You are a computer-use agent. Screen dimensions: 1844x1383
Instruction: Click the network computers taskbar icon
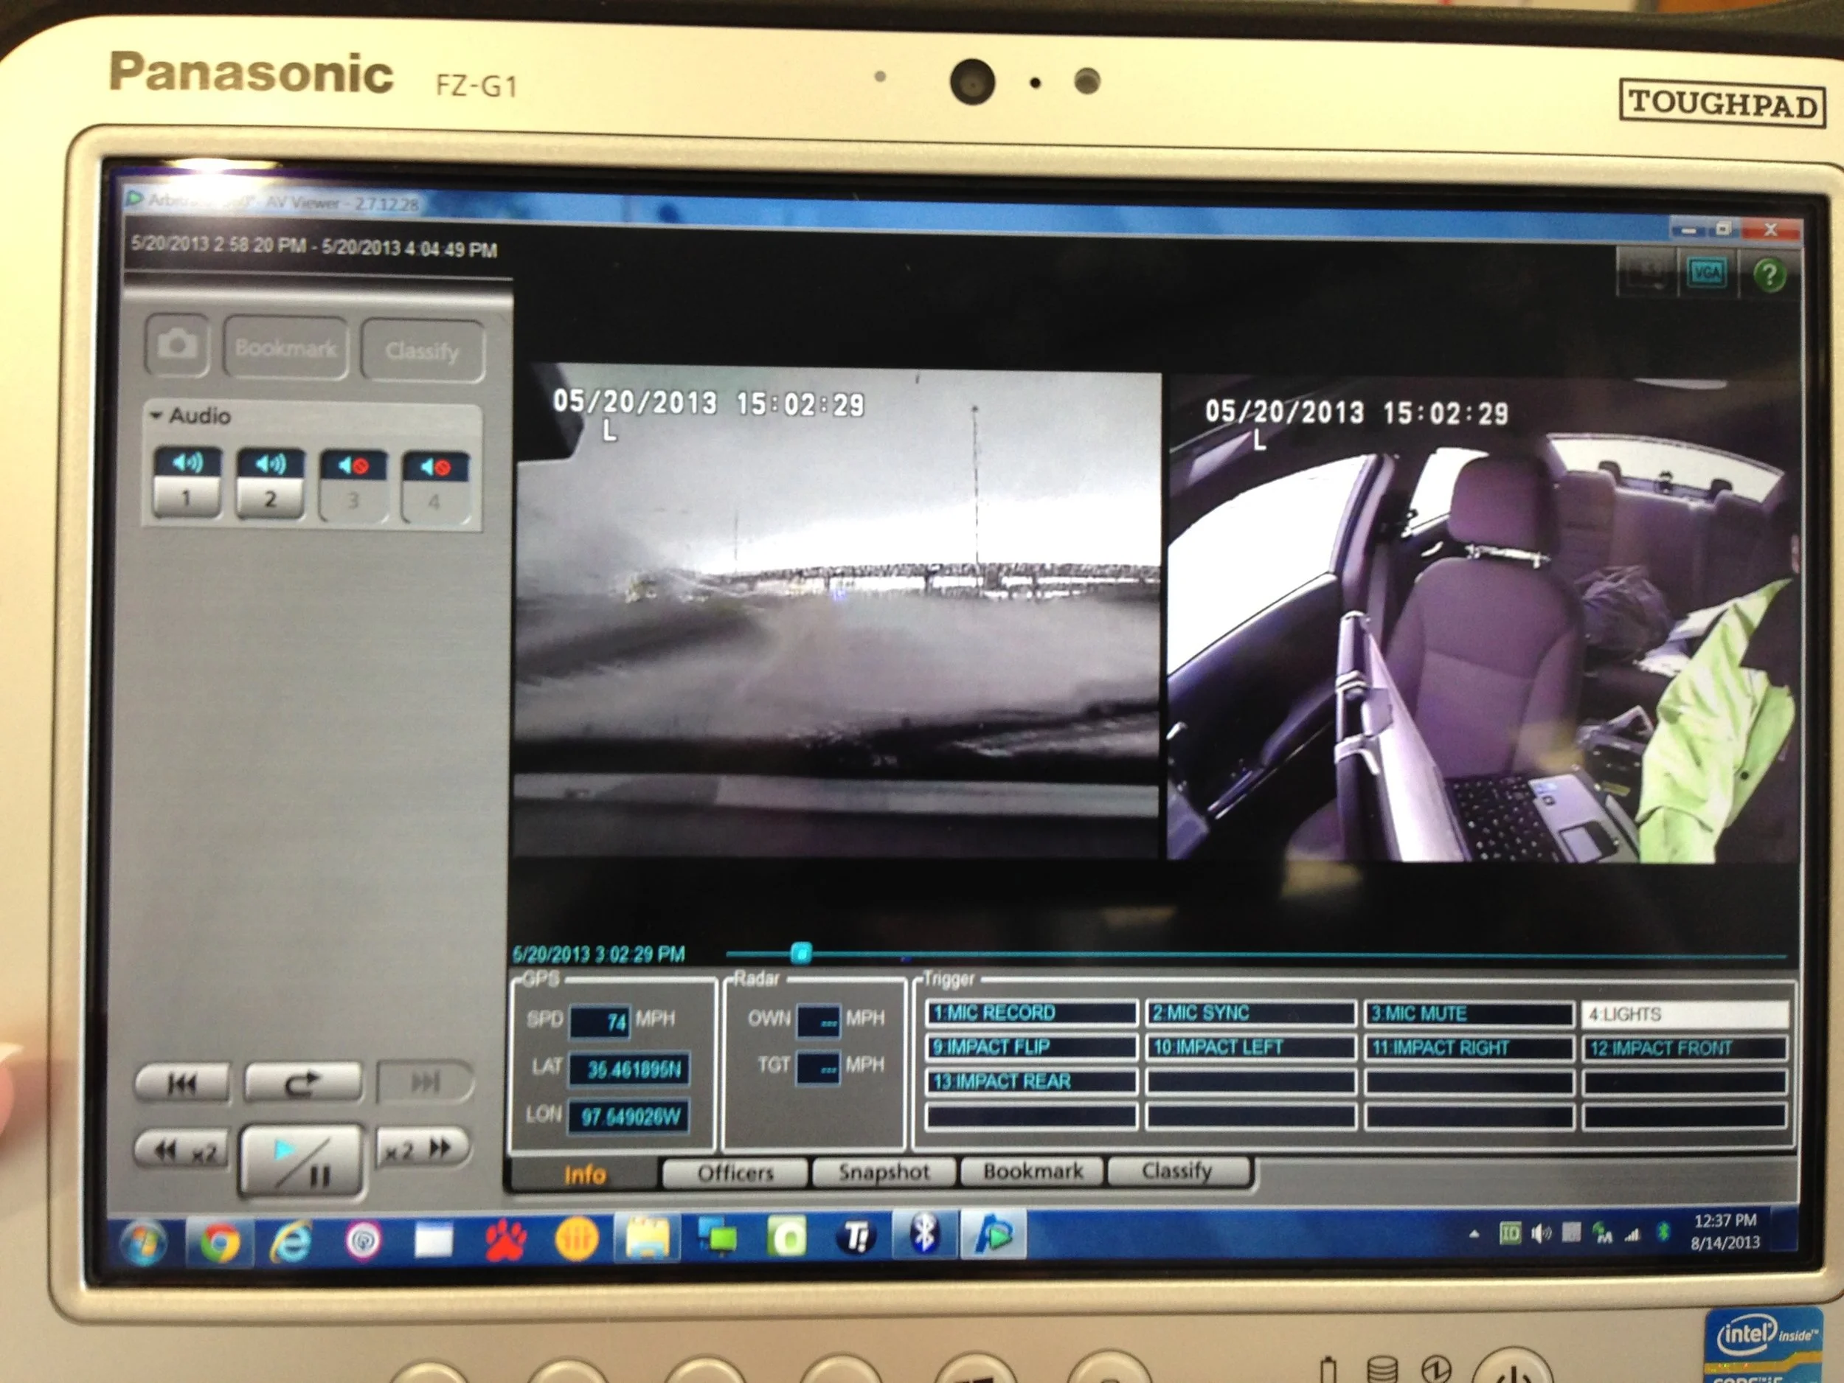pyautogui.click(x=718, y=1237)
